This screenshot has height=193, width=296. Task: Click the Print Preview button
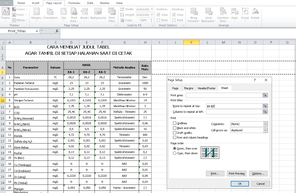pyautogui.click(x=236, y=173)
